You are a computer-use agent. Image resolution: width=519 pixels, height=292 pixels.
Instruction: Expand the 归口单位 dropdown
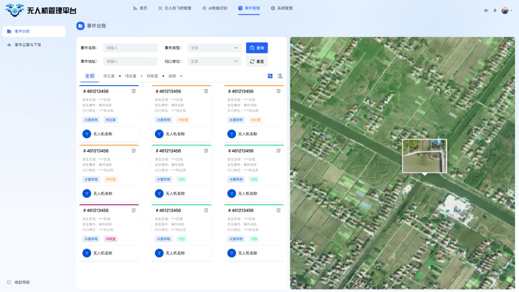click(214, 61)
